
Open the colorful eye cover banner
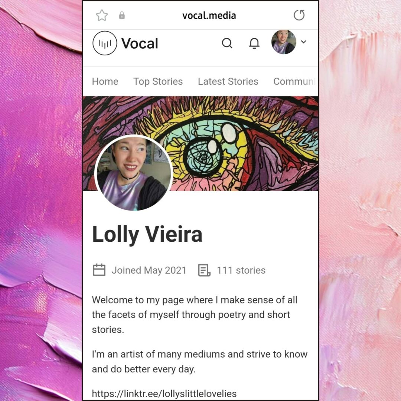pyautogui.click(x=240, y=143)
